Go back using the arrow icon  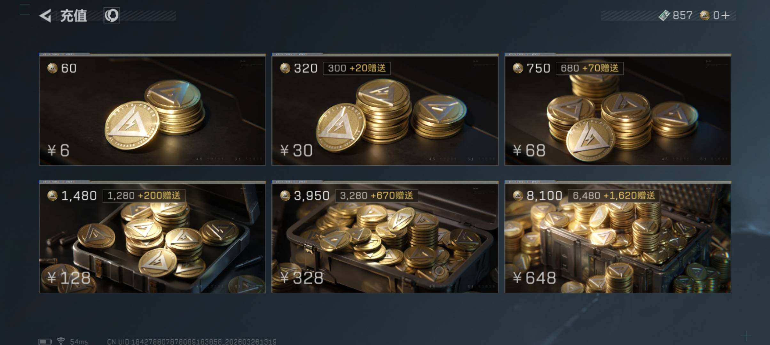[45, 16]
